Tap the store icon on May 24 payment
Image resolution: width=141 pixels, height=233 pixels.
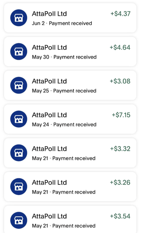[19, 119]
